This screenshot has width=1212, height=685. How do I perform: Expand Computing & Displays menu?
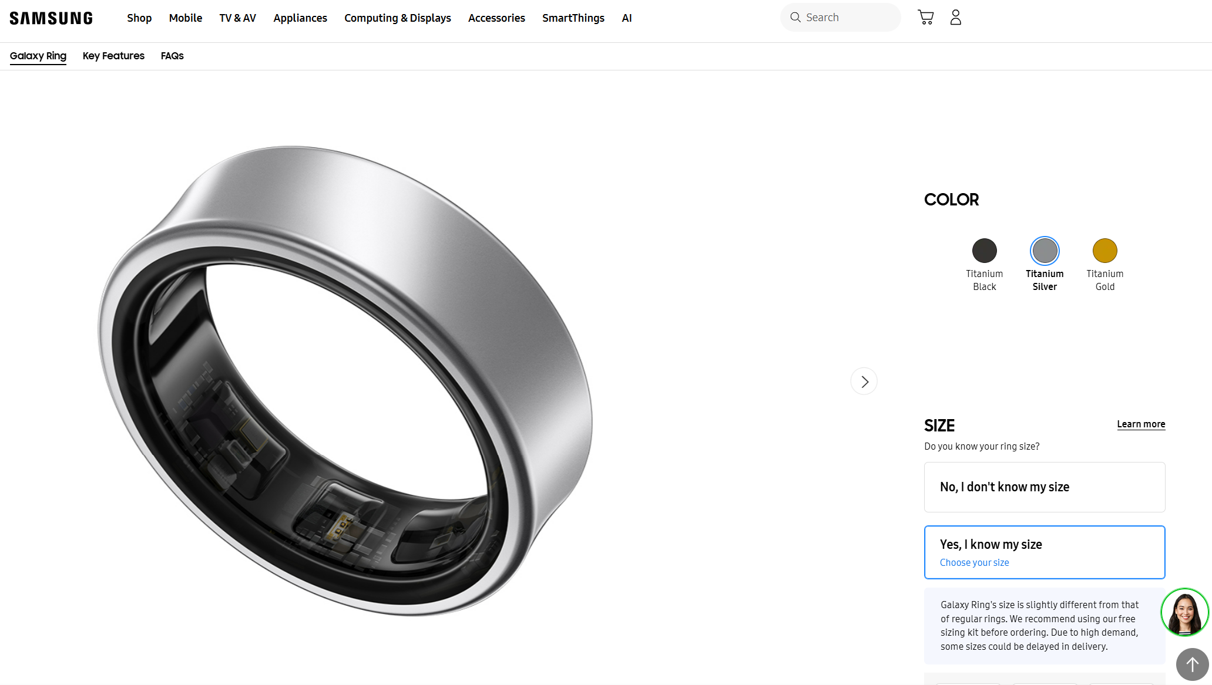[398, 18]
